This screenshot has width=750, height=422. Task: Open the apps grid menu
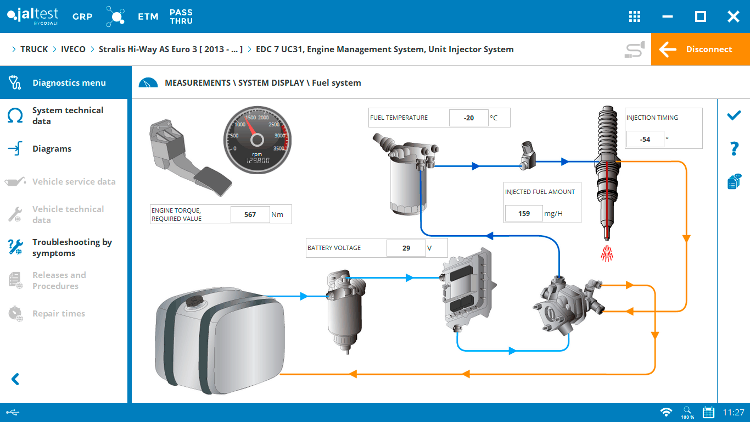coord(635,16)
